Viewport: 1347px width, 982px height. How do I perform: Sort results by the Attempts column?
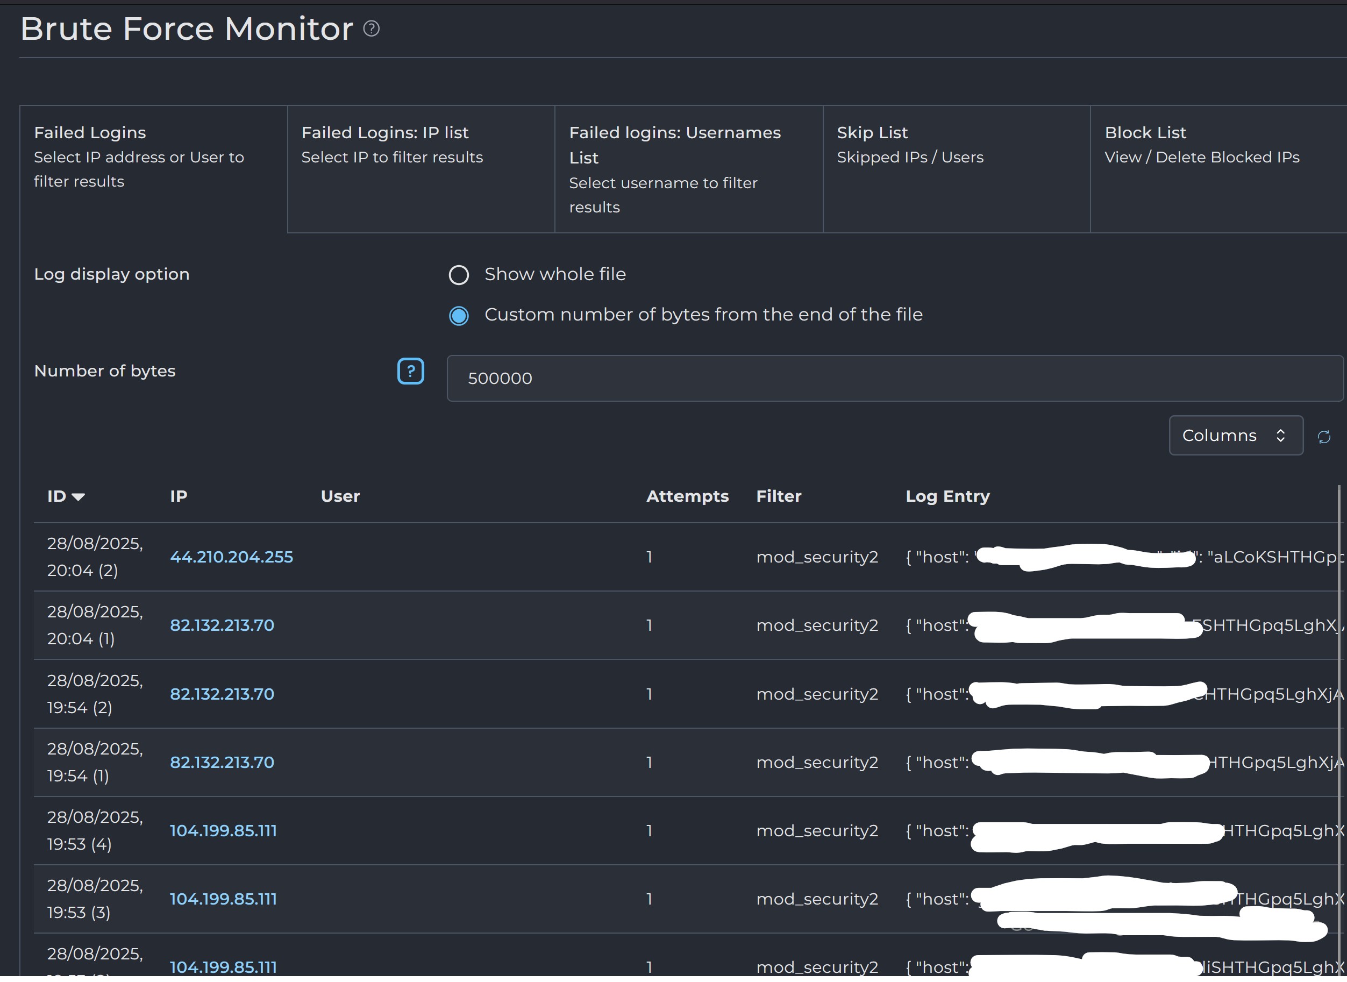point(687,496)
